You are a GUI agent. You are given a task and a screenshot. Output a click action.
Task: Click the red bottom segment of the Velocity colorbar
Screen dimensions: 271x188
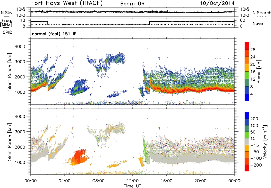(247, 168)
